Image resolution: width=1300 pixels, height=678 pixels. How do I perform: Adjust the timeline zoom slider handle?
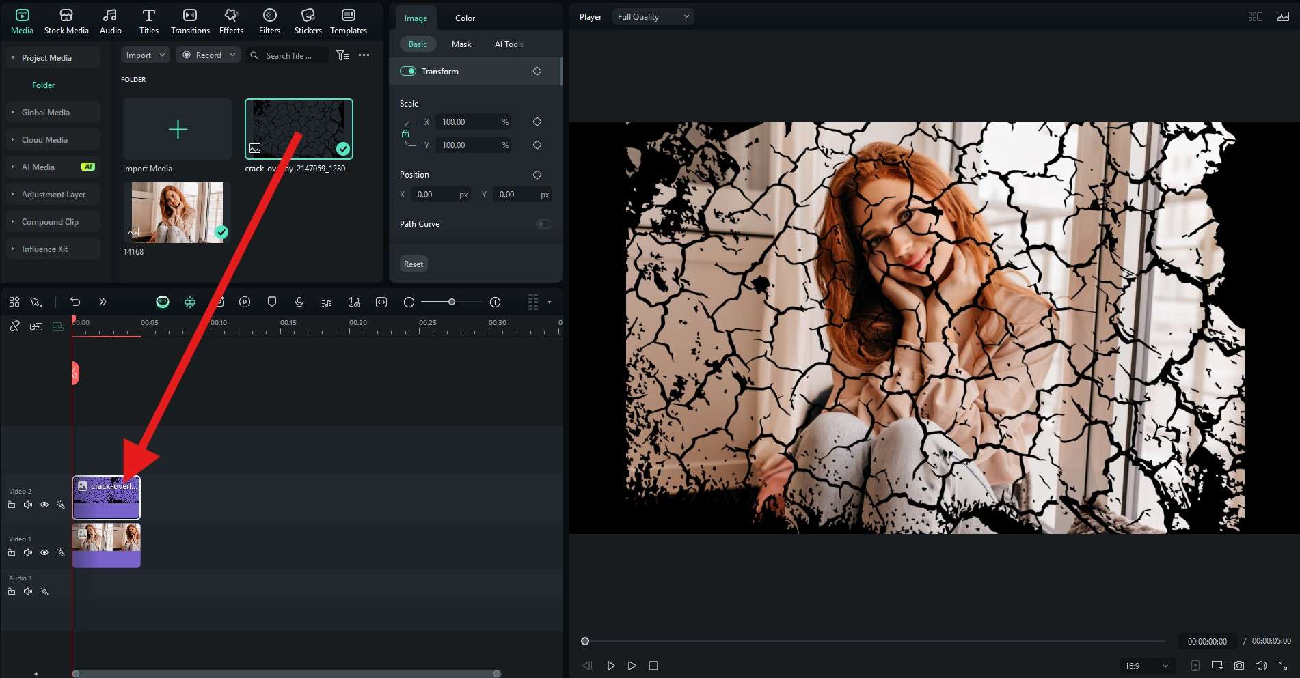point(451,302)
